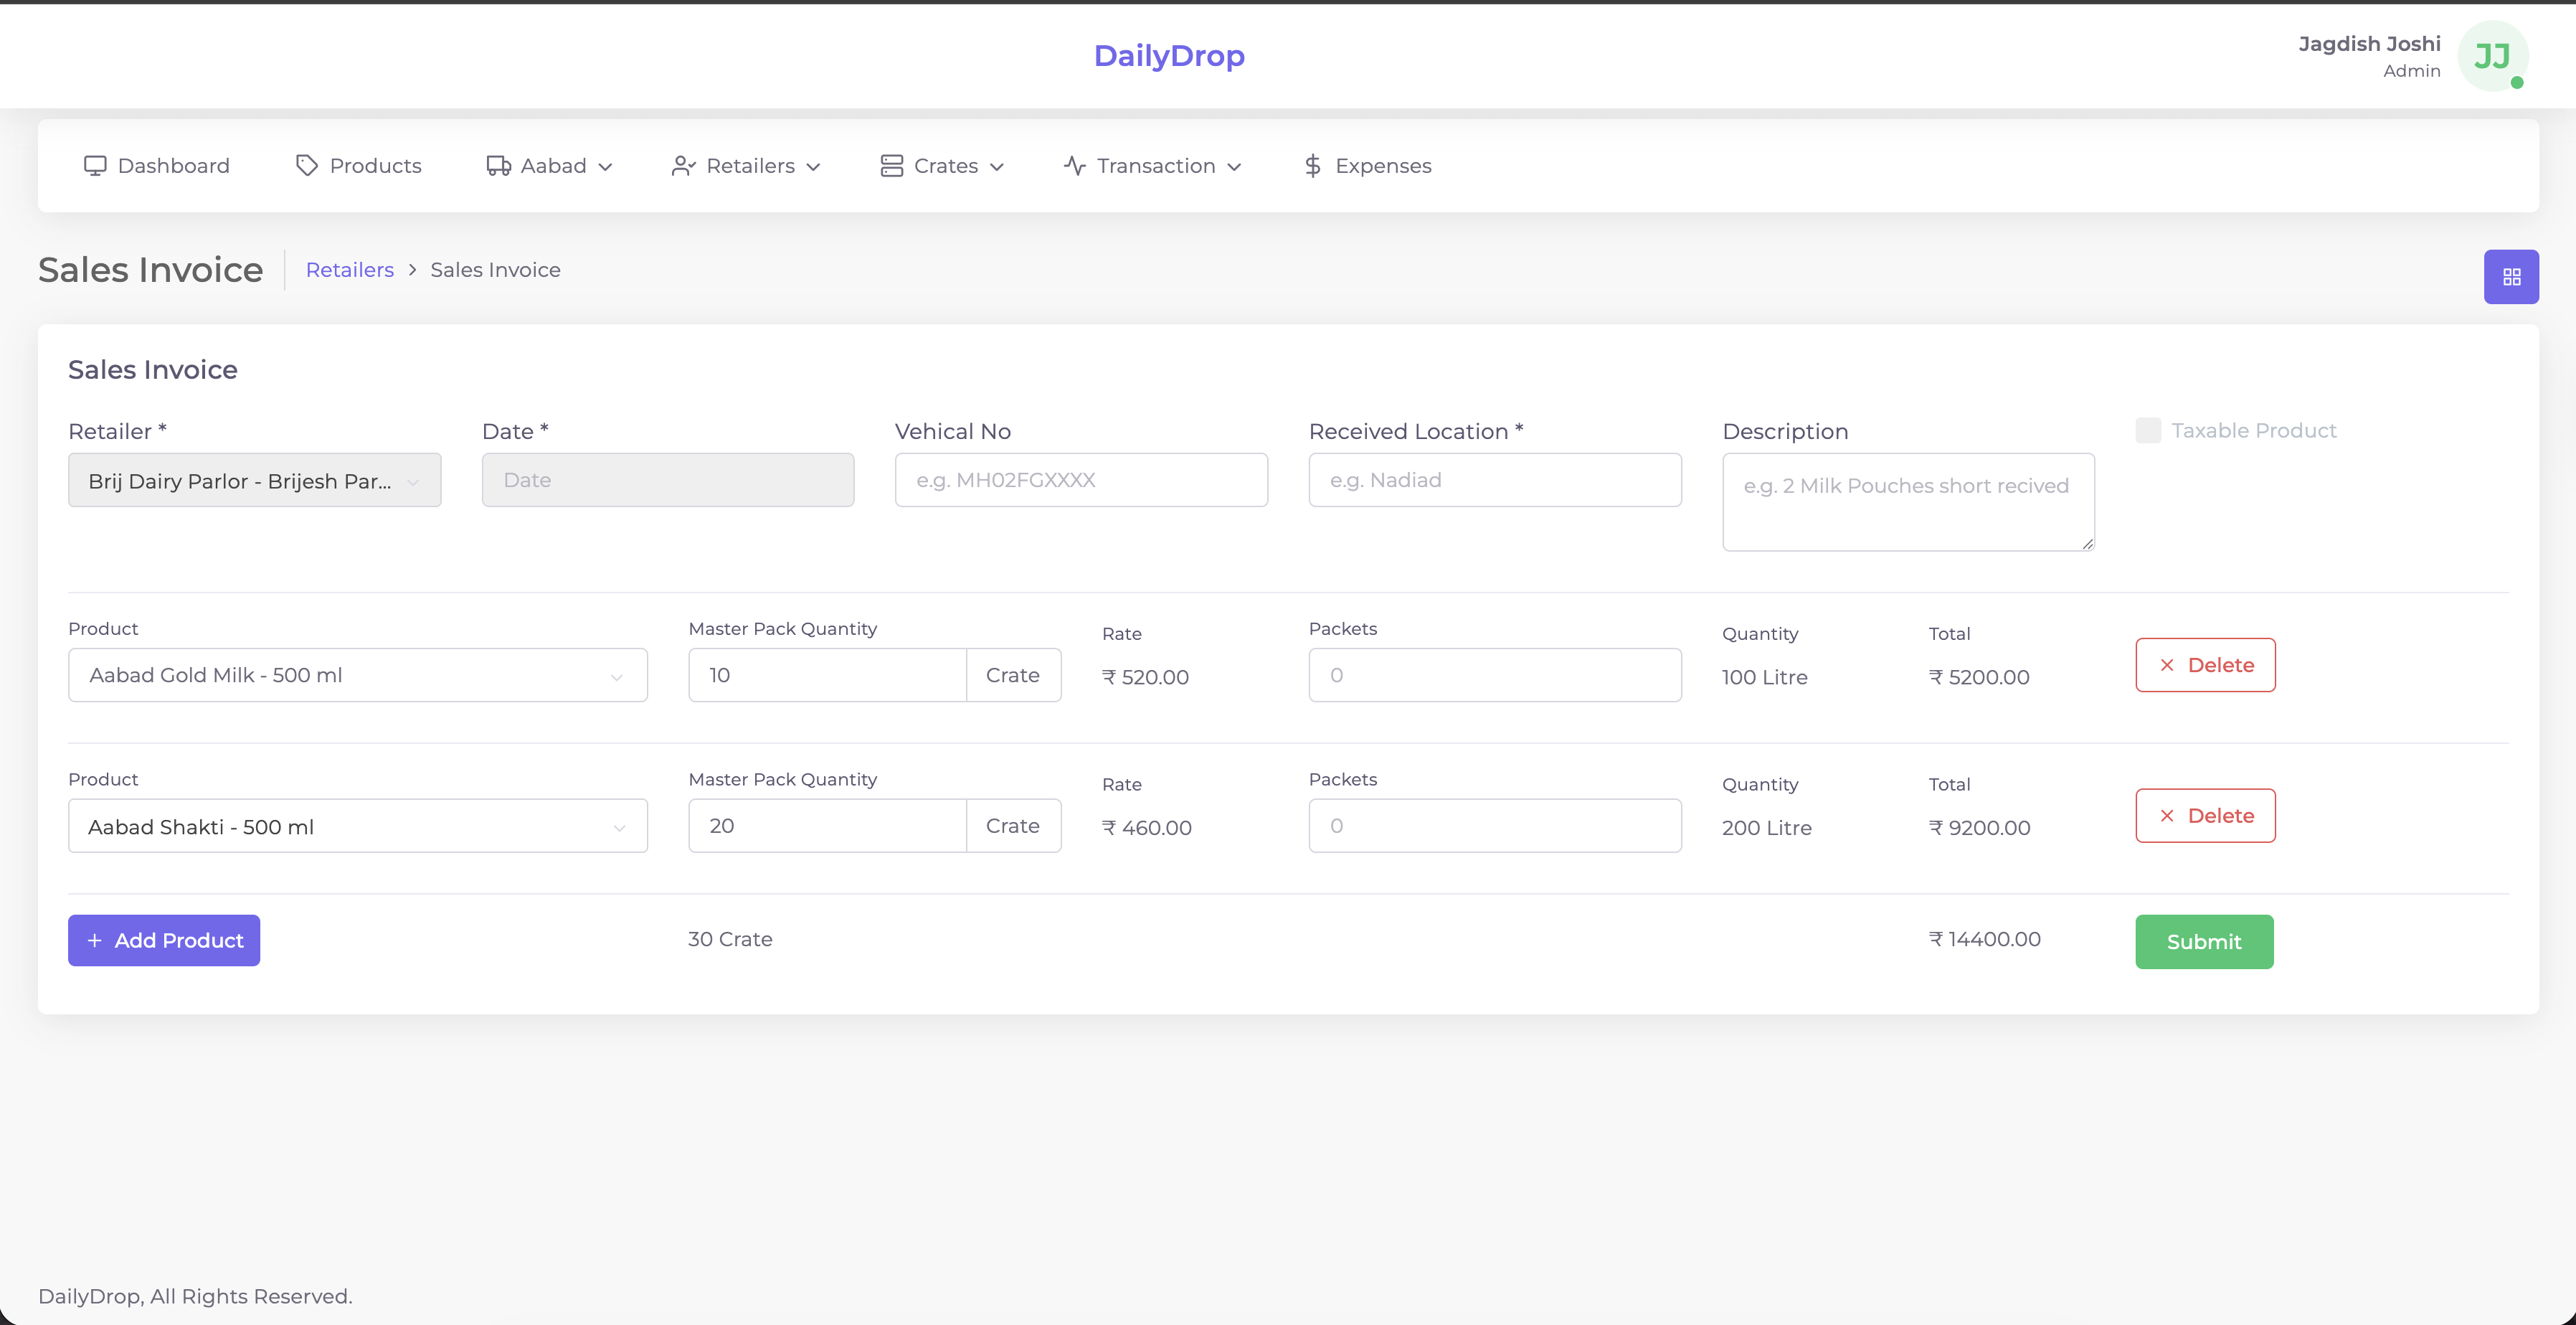Open the Aabad Shakti product dropdown

pyautogui.click(x=357, y=825)
